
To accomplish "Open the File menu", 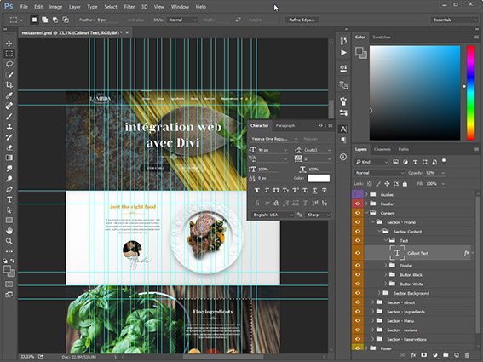I will pyautogui.click(x=24, y=7).
